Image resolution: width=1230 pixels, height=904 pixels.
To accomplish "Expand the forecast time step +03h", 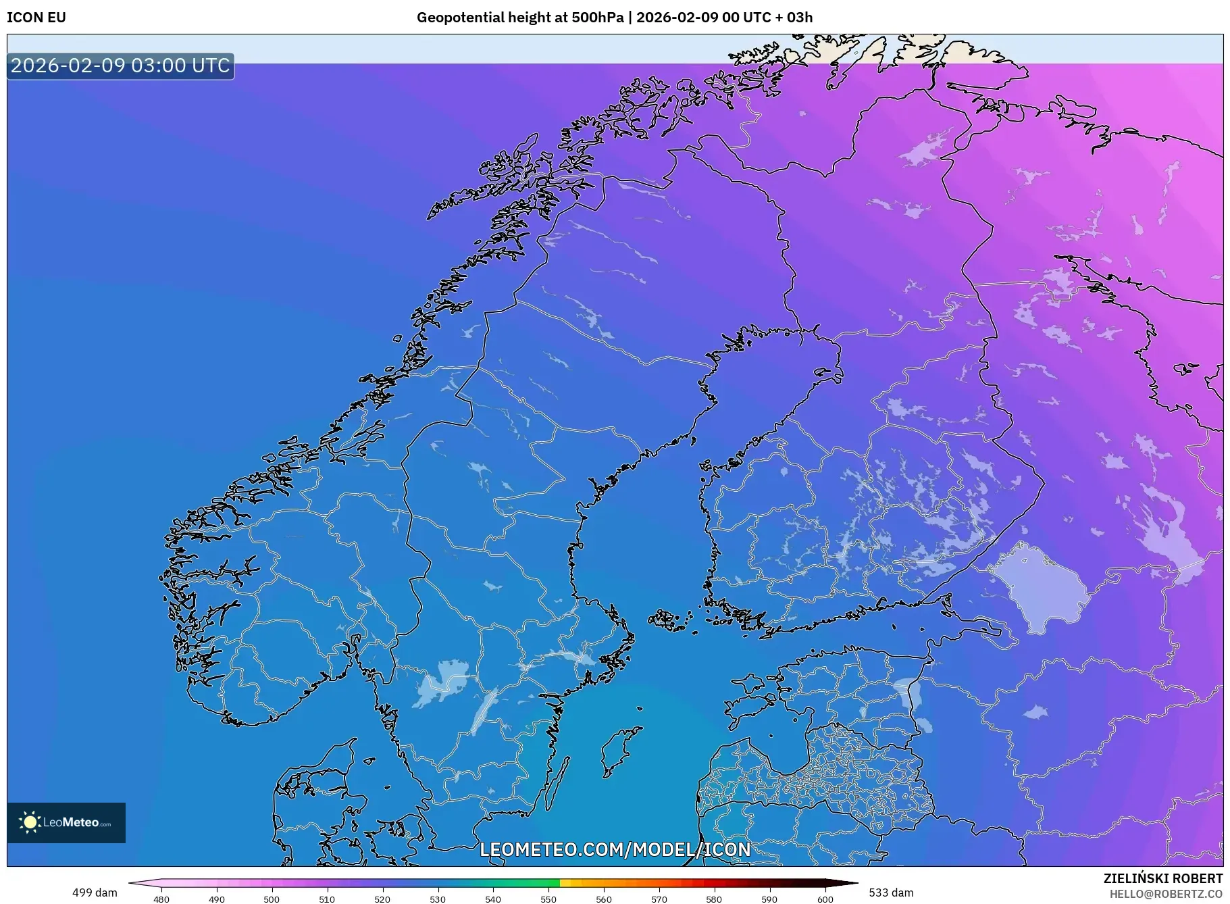I will (x=796, y=18).
